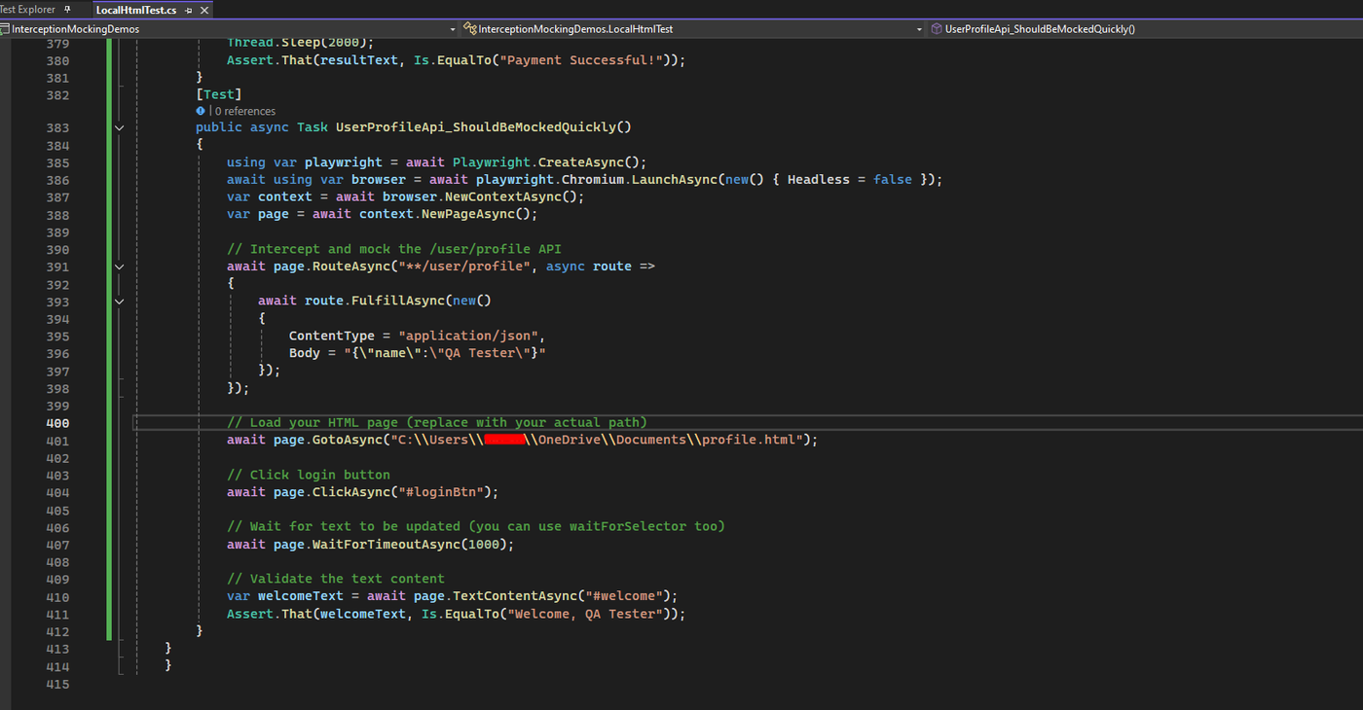Click the "**/user/profile" route string
The height and width of the screenshot is (710, 1363).
463,266
